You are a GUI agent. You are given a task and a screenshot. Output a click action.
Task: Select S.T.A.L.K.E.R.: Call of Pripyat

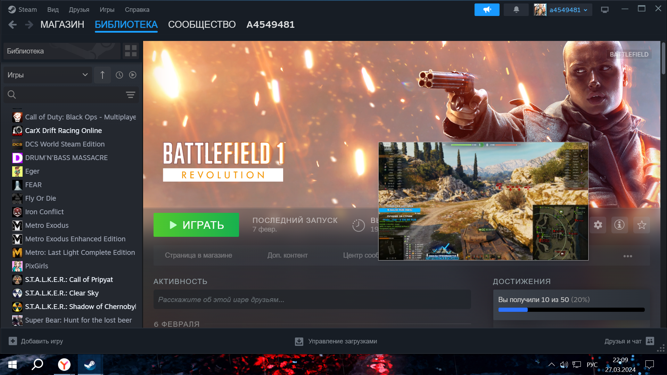point(69,280)
